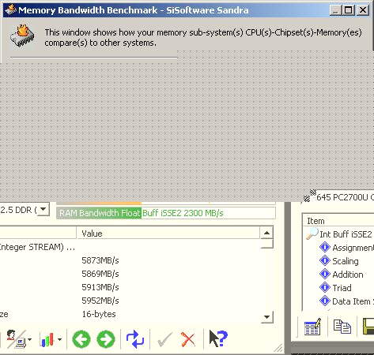Viewport: 374px width, 355px height.
Task: Click the 645 PC2700U title text
Action: click(x=345, y=197)
